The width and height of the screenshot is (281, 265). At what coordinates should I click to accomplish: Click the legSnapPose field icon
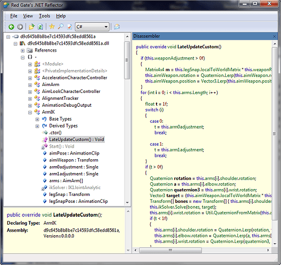point(45,201)
